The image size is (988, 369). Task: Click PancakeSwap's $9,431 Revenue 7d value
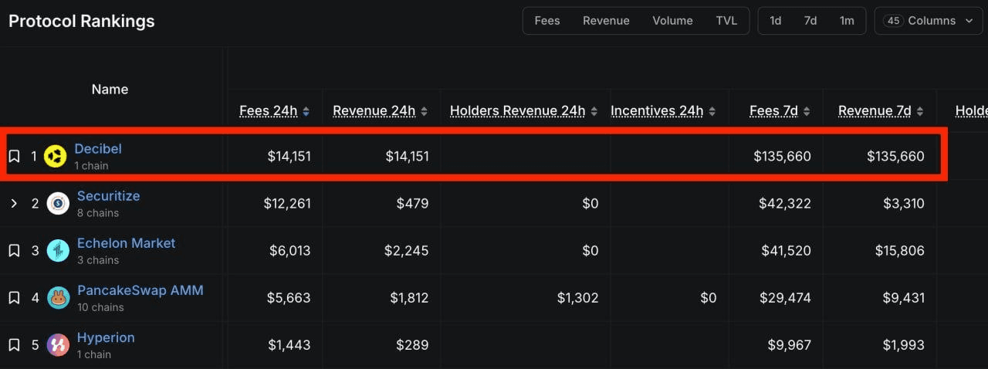pos(904,298)
